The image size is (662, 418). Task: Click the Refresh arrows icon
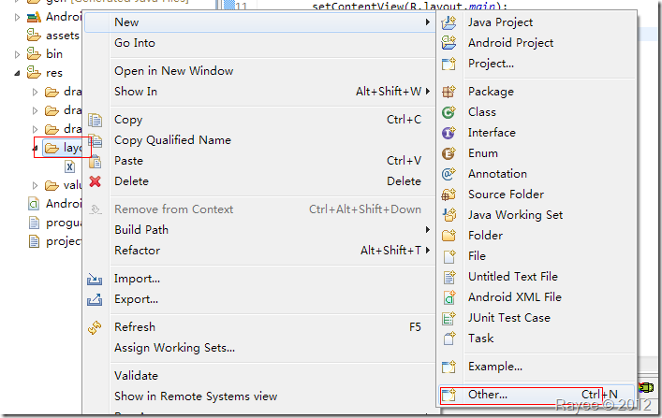click(95, 327)
